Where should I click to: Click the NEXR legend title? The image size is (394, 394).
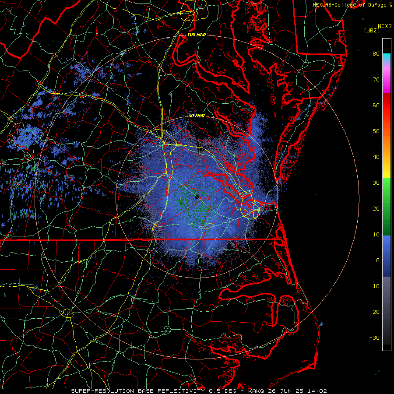click(x=385, y=26)
